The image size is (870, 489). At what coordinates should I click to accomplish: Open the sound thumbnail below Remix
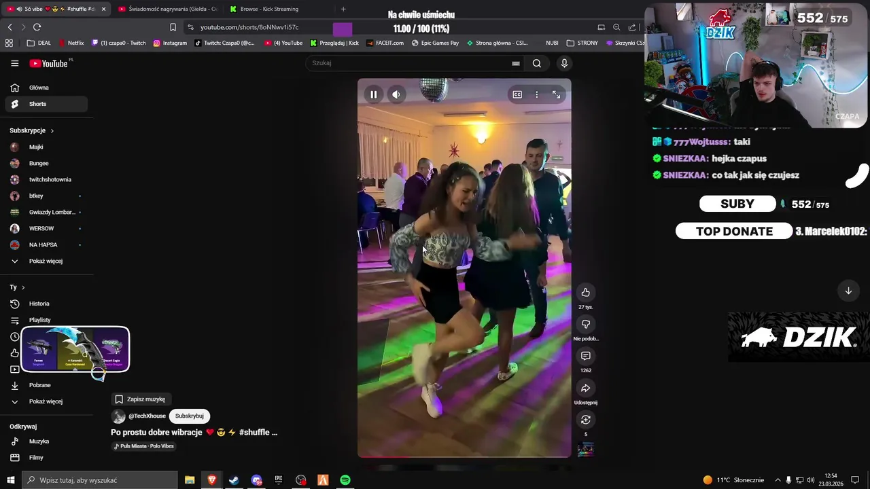(585, 450)
